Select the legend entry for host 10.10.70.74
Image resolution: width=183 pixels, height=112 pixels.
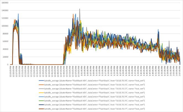click(92, 97)
